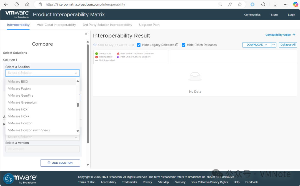The height and width of the screenshot is (186, 300).
Task: Click the blue circle toolbar extension icon
Action: [252, 4]
